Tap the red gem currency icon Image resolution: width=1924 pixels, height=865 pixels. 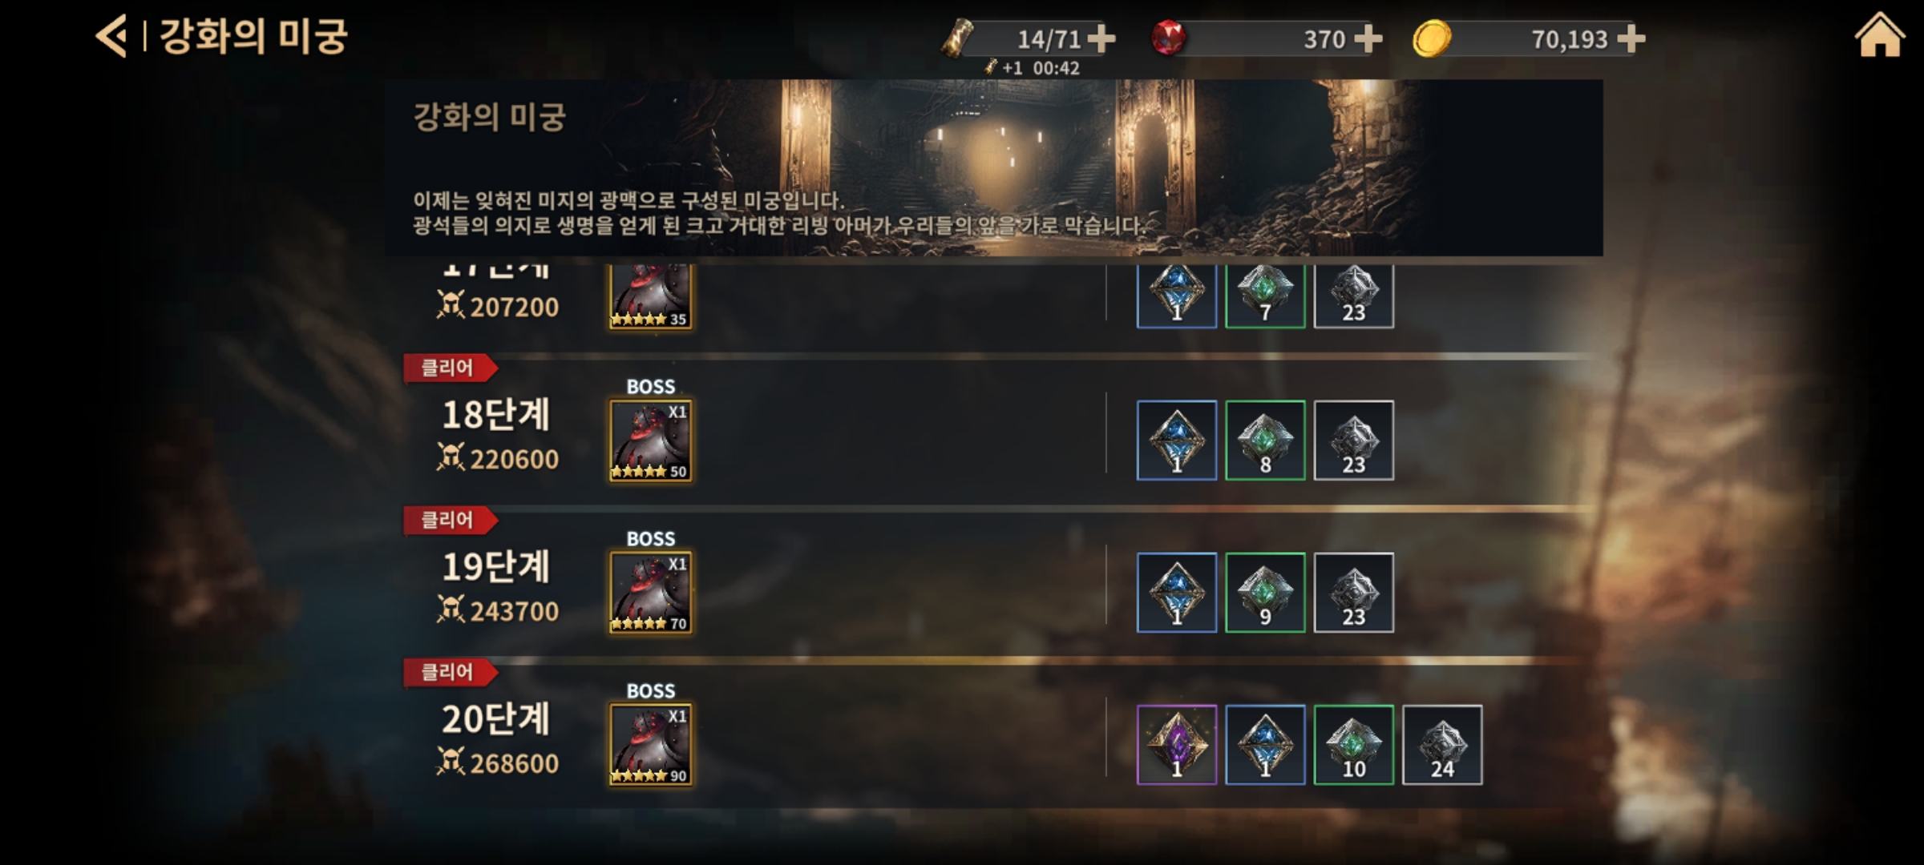click(x=1169, y=38)
